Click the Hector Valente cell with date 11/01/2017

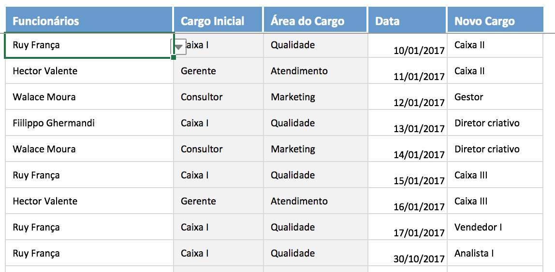click(89, 71)
